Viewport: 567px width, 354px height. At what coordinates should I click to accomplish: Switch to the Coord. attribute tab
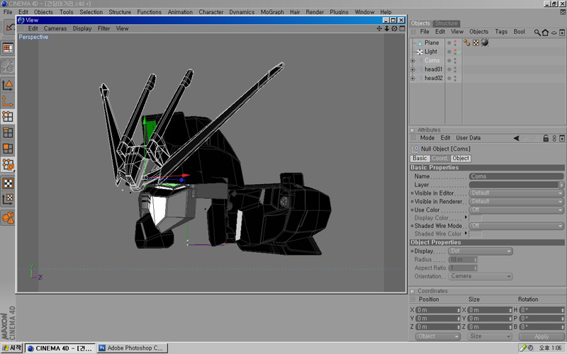click(439, 159)
